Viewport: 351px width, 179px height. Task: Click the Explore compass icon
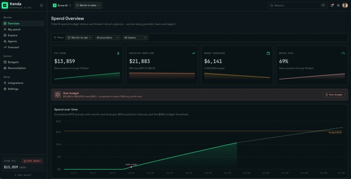[x=5, y=35]
